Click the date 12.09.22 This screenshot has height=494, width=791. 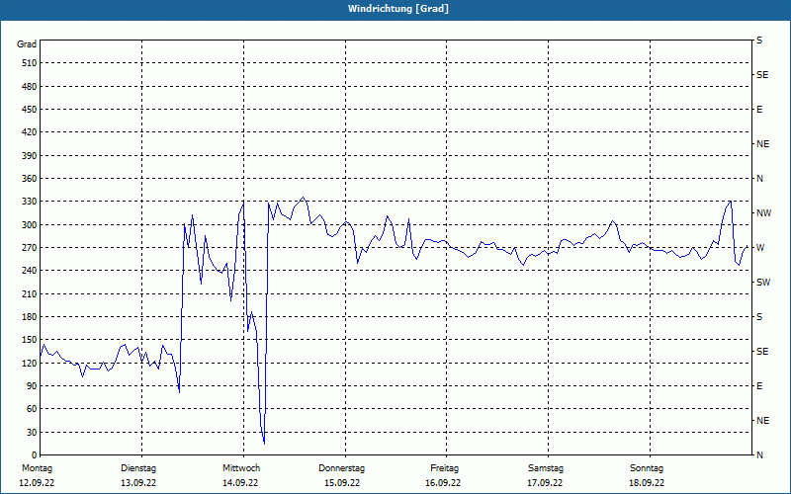point(37,483)
